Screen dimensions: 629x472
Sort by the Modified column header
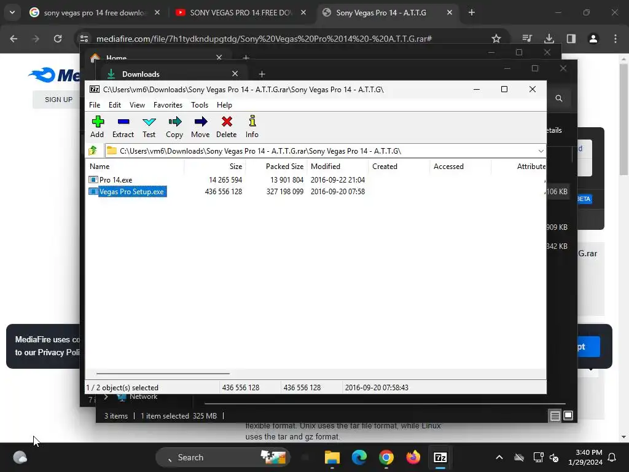[338, 166]
